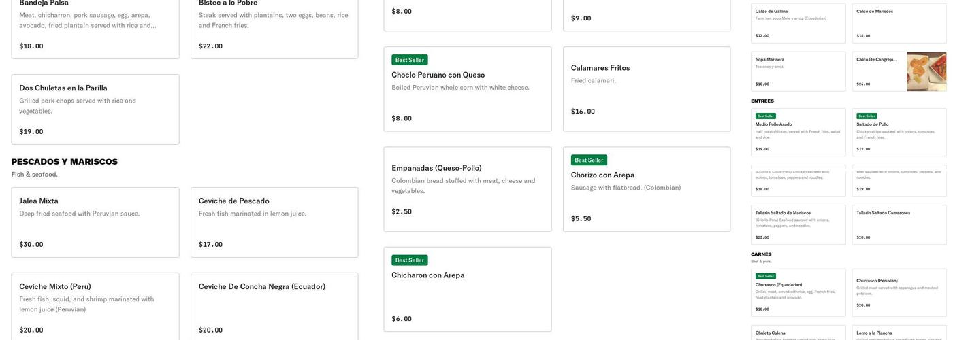
Task: Select the Jalea Mixta menu card
Action: point(95,222)
